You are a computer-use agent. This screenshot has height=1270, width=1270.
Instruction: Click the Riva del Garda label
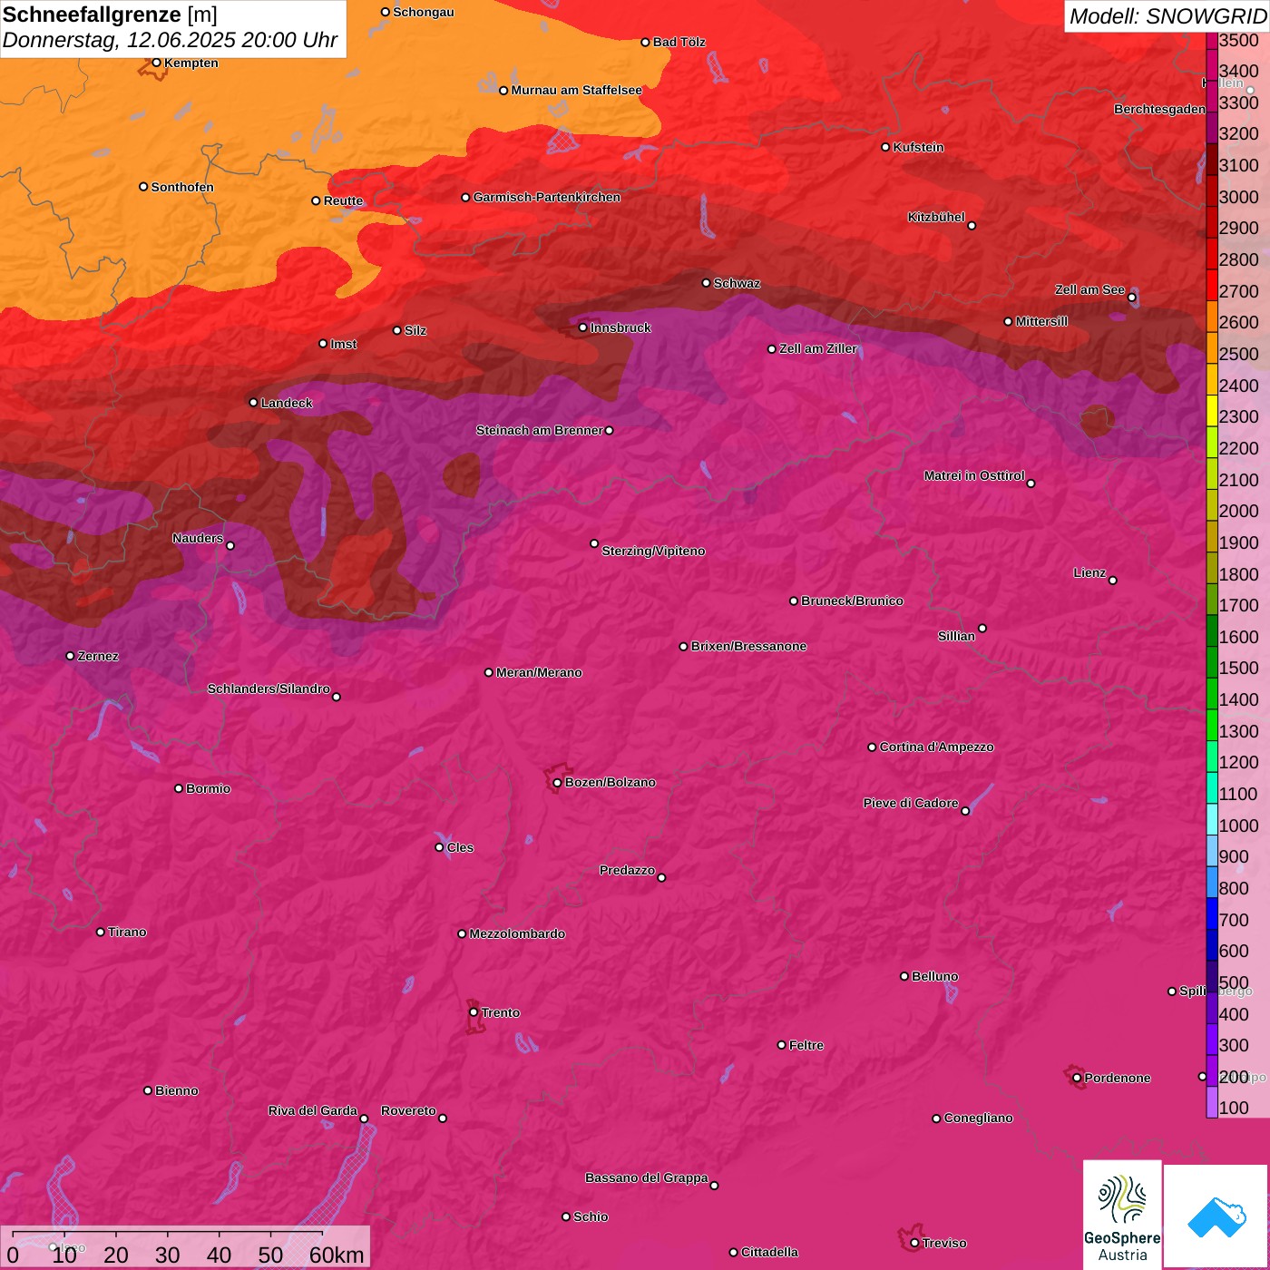[313, 1110]
